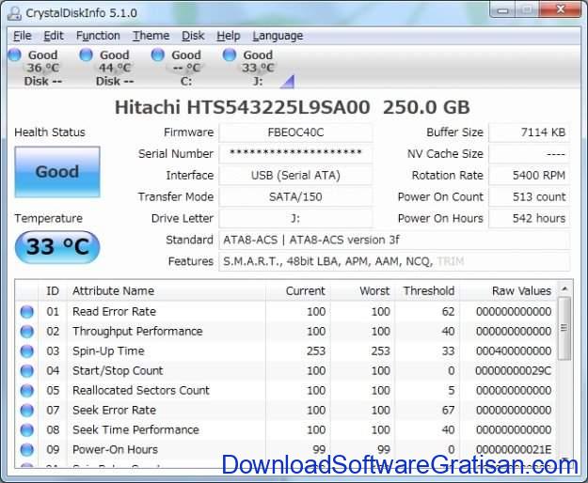
Task: Click the blue Good health status button
Action: [x=57, y=172]
